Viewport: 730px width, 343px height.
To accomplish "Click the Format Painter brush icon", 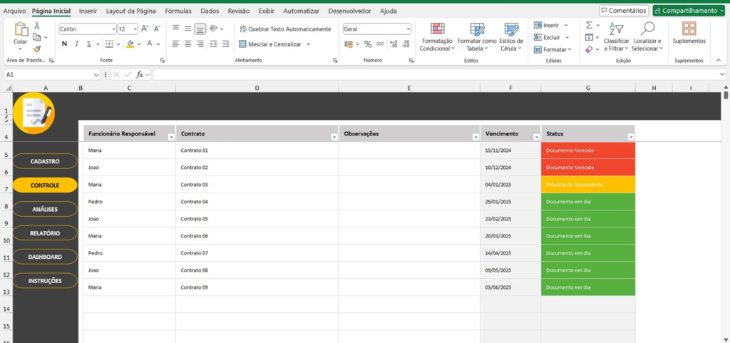I will [x=36, y=49].
